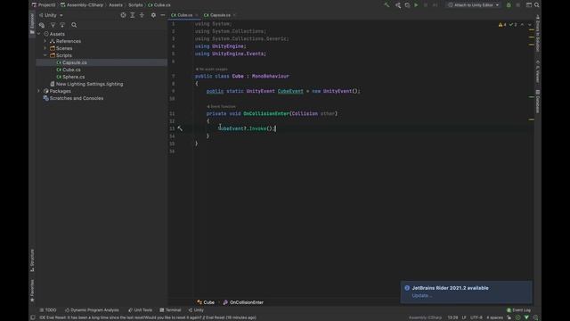Screen dimensions: 570x321
Task: Open the Terminal tool window
Action: tap(170, 310)
